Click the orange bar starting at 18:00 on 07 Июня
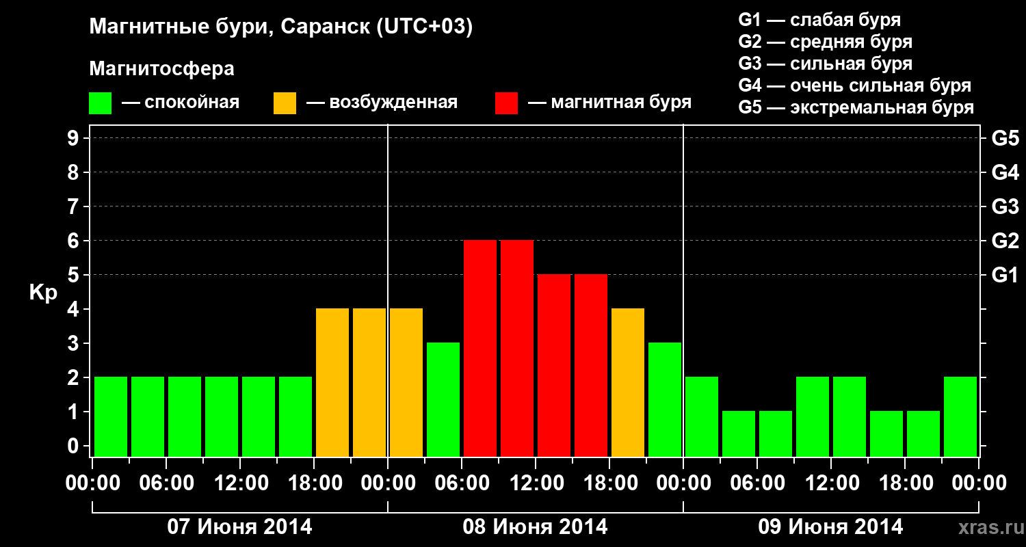This screenshot has height=547, width=1026. tap(332, 383)
